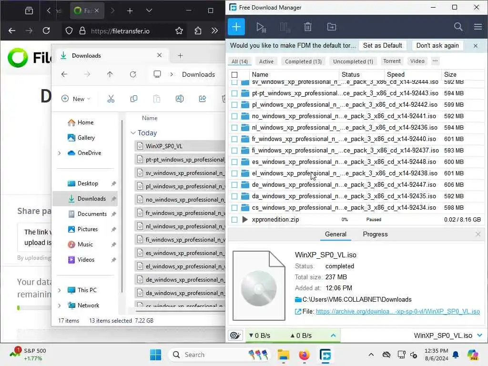Select Documents in Explorer sidebar
Viewport: 488px width, 366px height.
click(92, 214)
